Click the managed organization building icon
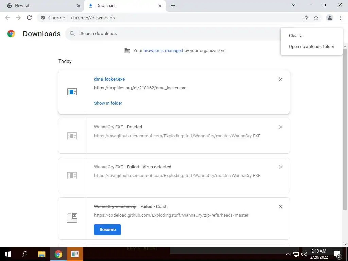The height and width of the screenshot is (261, 348). point(127,51)
